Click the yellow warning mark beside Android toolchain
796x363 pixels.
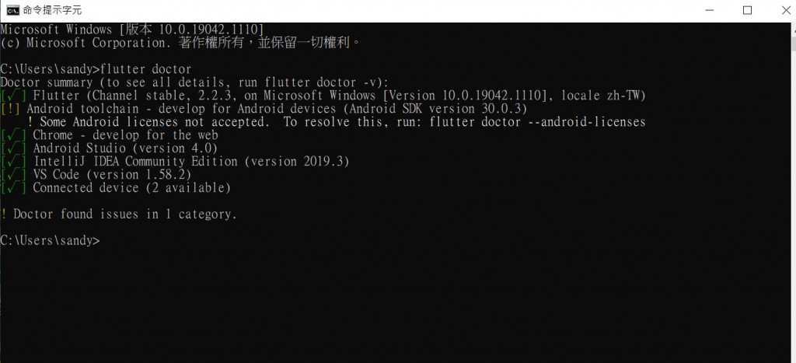tap(9, 109)
